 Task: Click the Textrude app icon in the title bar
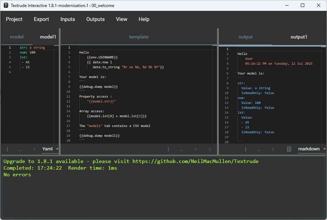click(x=6, y=6)
